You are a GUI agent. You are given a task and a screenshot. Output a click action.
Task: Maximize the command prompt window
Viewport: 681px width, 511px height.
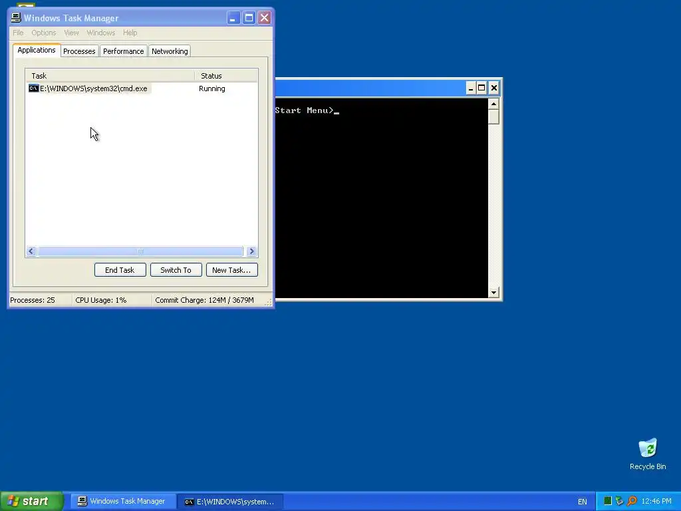click(x=481, y=88)
